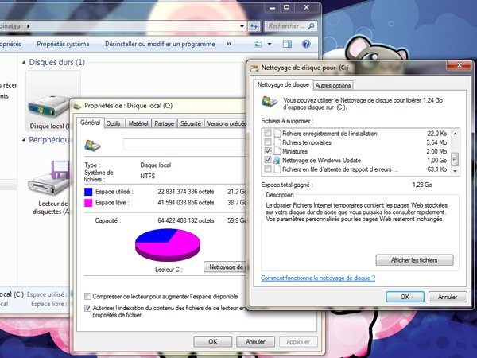This screenshot has width=477, height=358.
Task: Click Propriétés système in Explorer toolbar
Action: pyautogui.click(x=63, y=44)
